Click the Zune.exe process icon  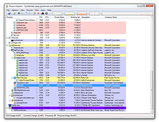(15, 85)
